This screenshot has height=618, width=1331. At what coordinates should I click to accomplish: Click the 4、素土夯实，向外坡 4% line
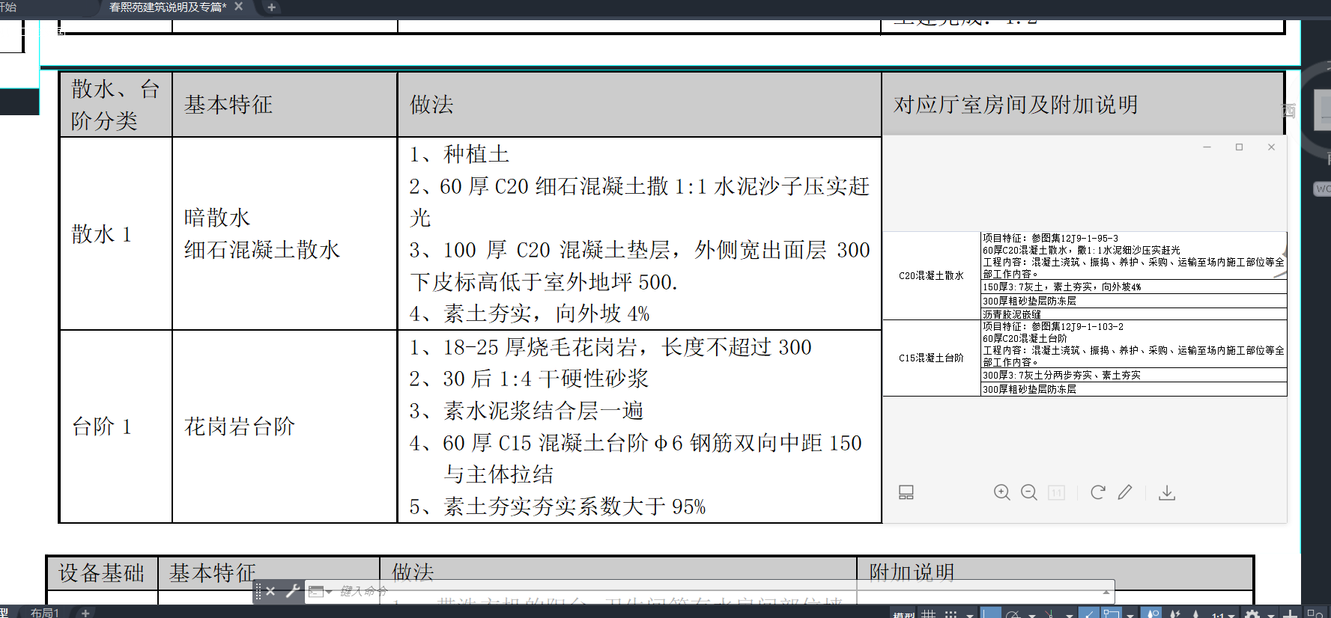[x=530, y=313]
